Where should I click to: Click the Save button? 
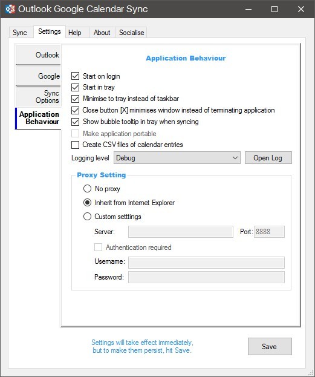(270, 347)
